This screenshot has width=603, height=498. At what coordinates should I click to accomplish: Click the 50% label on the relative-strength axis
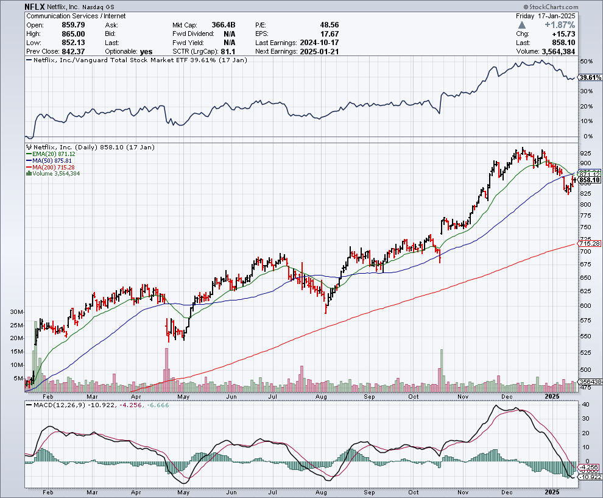click(x=587, y=62)
